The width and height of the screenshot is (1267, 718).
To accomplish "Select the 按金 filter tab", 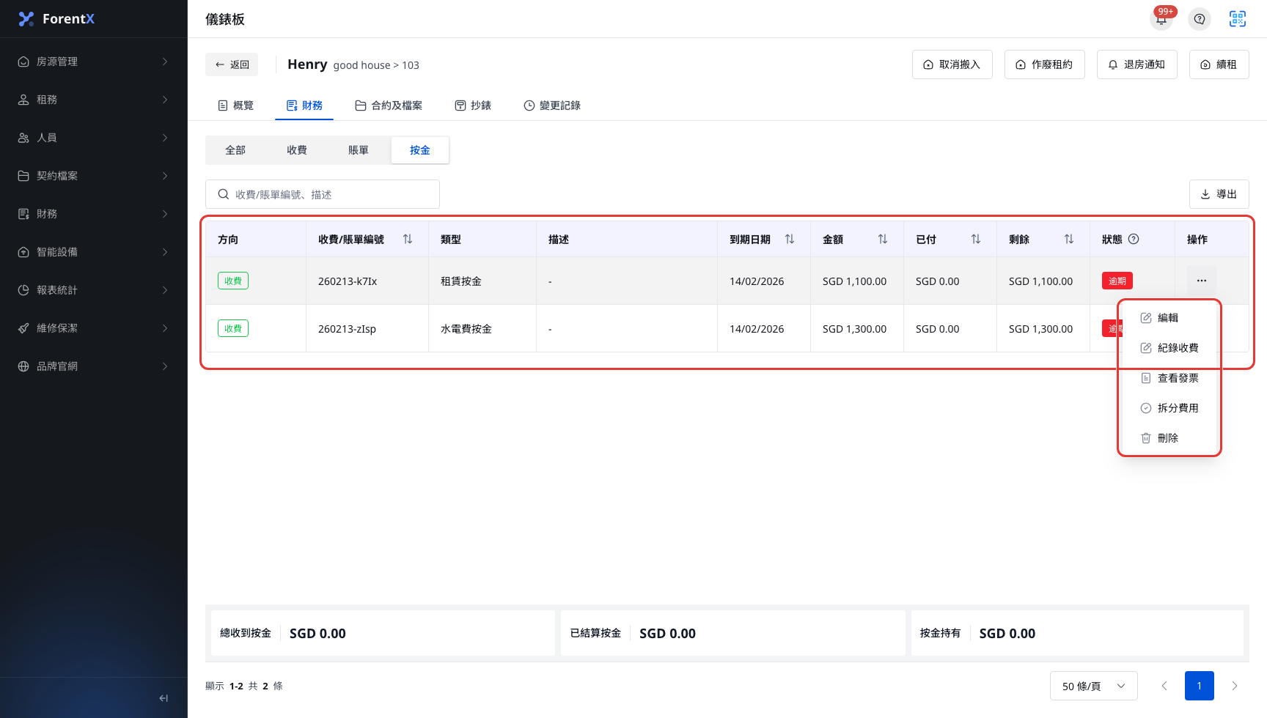I will coord(420,150).
